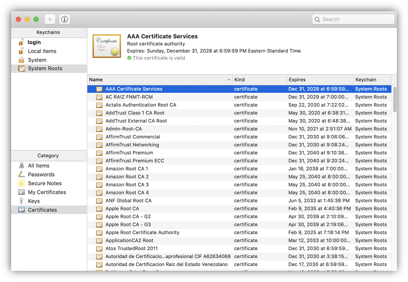Open the info inspector toolbar button
The width and height of the screenshot is (408, 282).
(65, 19)
